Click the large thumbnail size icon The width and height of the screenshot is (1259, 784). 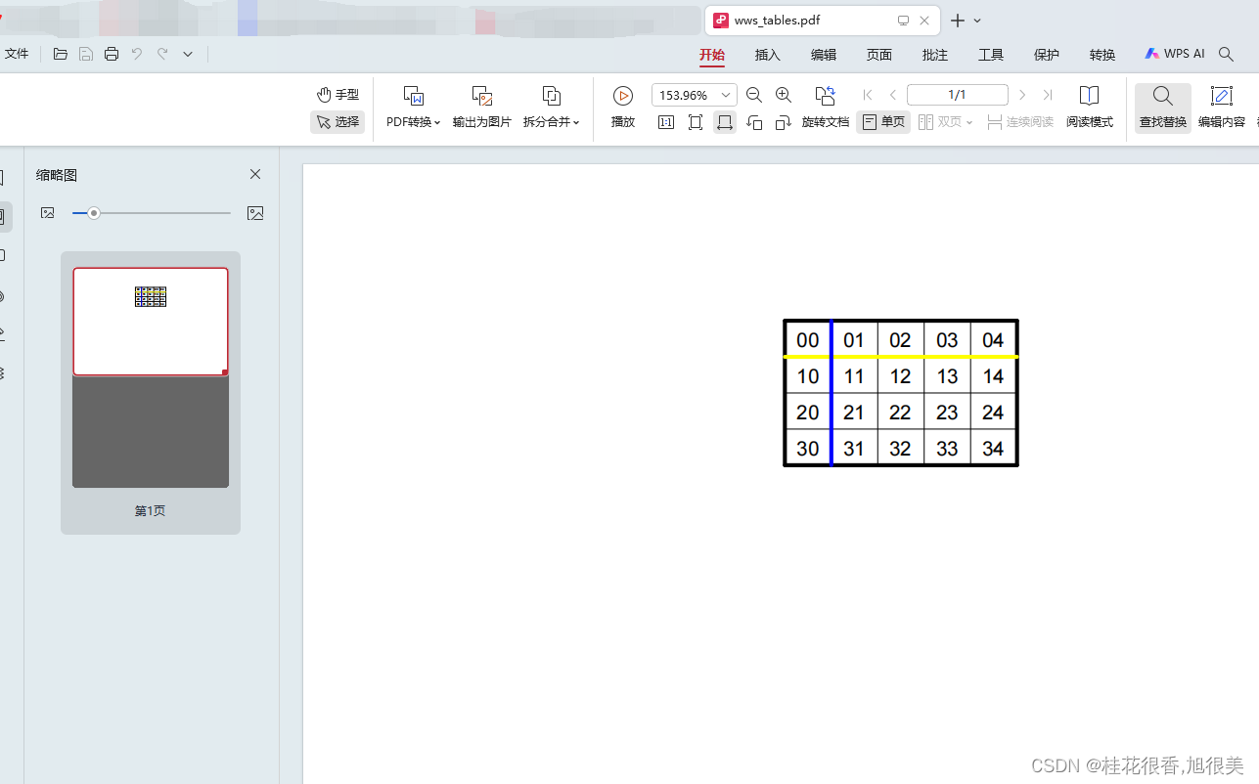pyautogui.click(x=255, y=213)
